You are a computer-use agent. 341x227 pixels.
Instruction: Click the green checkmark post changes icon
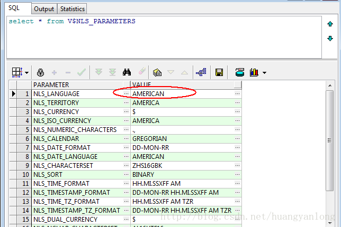[x=82, y=72]
